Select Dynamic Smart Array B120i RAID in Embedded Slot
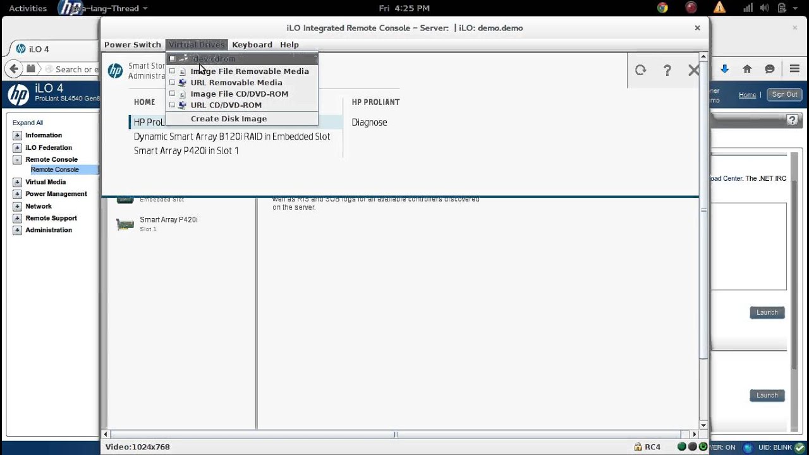Viewport: 809px width, 455px height. point(232,136)
